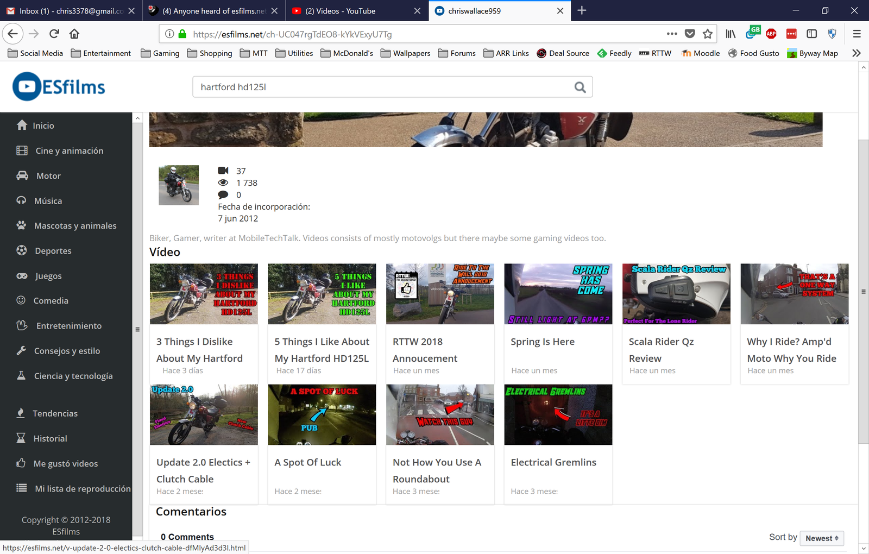Open the A Spot Of Luck thumbnail
Image resolution: width=869 pixels, height=554 pixels.
coord(322,414)
